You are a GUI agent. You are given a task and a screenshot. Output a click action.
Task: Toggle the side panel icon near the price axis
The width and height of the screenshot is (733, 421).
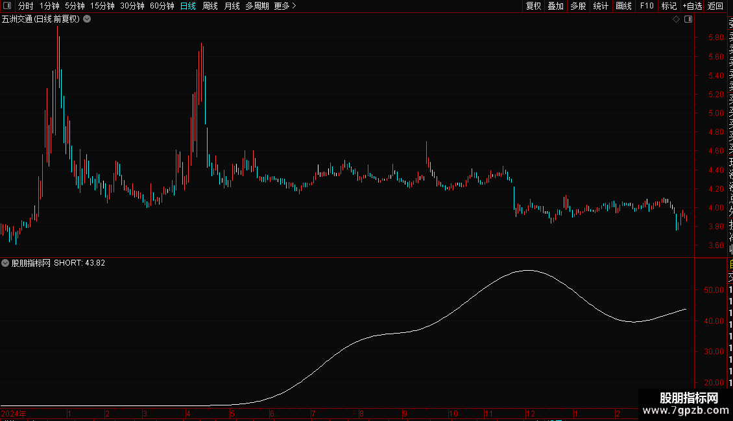pyautogui.click(x=688, y=19)
